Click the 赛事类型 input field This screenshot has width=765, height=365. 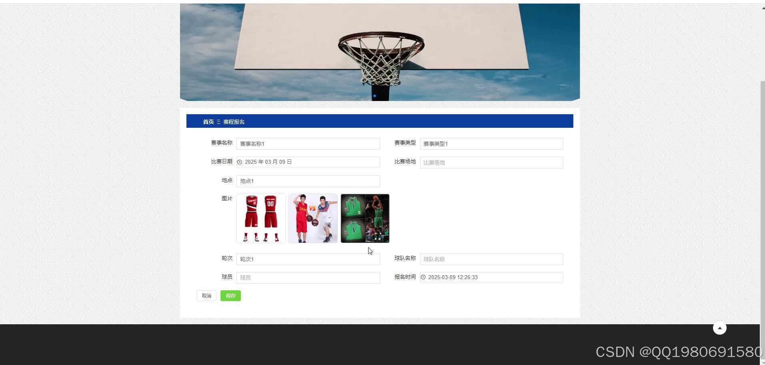click(x=491, y=143)
